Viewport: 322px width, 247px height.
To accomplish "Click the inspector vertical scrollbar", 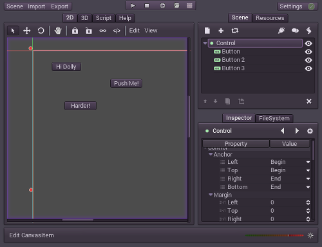I will click(313, 150).
